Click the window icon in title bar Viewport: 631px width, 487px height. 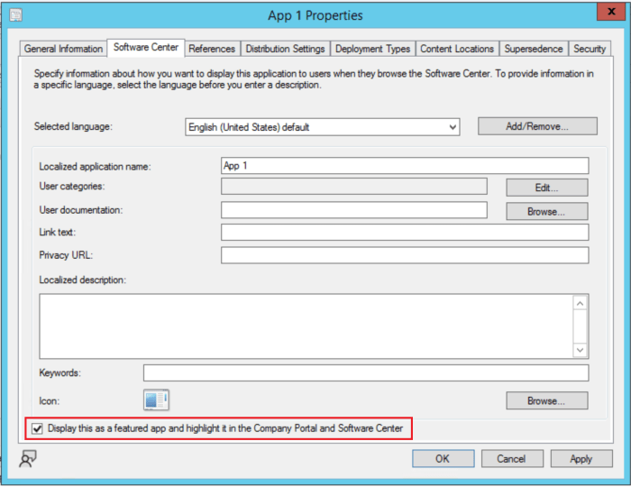tap(16, 15)
